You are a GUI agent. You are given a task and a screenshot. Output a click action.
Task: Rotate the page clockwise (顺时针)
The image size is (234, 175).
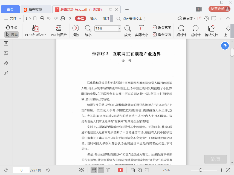(x=181, y=28)
